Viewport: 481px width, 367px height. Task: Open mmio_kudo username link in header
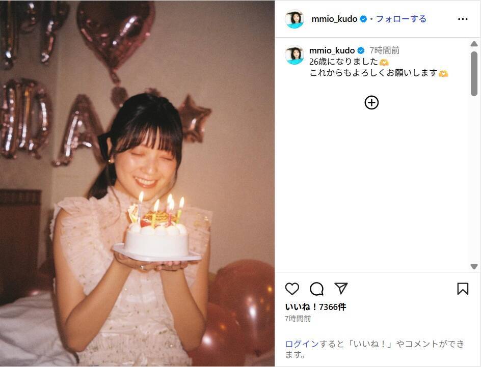(334, 19)
